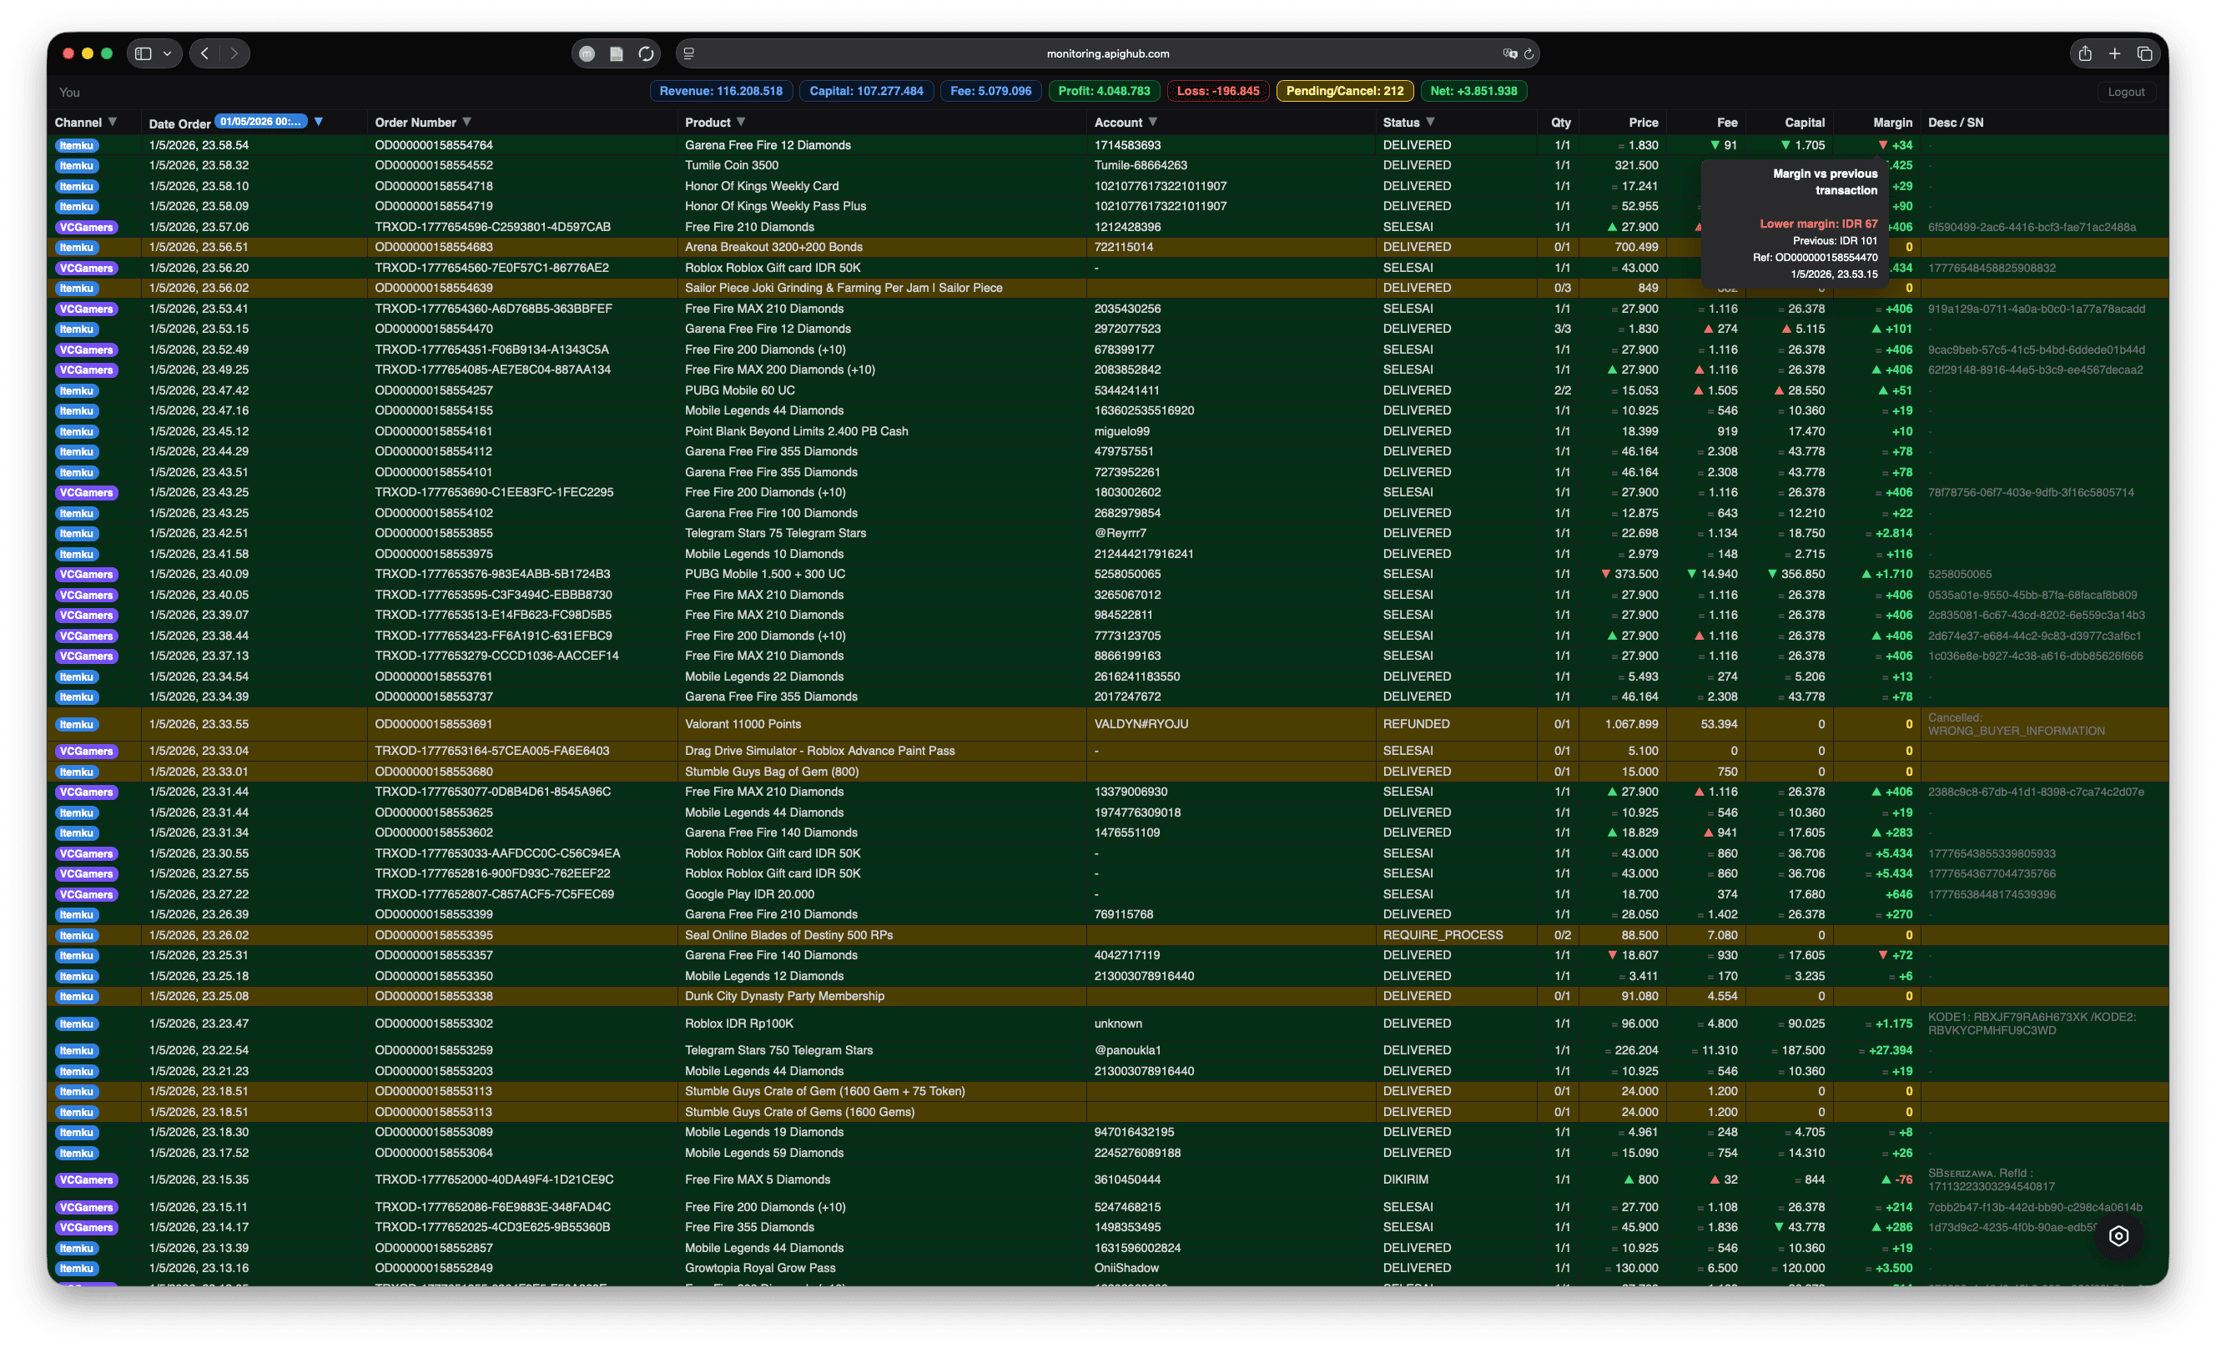The width and height of the screenshot is (2216, 1348).
Task: Open the floating settings icon at bottom right
Action: pos(2118,1236)
